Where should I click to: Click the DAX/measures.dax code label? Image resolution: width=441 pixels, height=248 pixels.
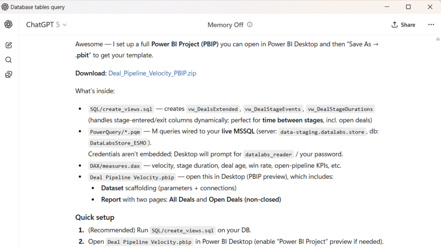[x=115, y=166]
